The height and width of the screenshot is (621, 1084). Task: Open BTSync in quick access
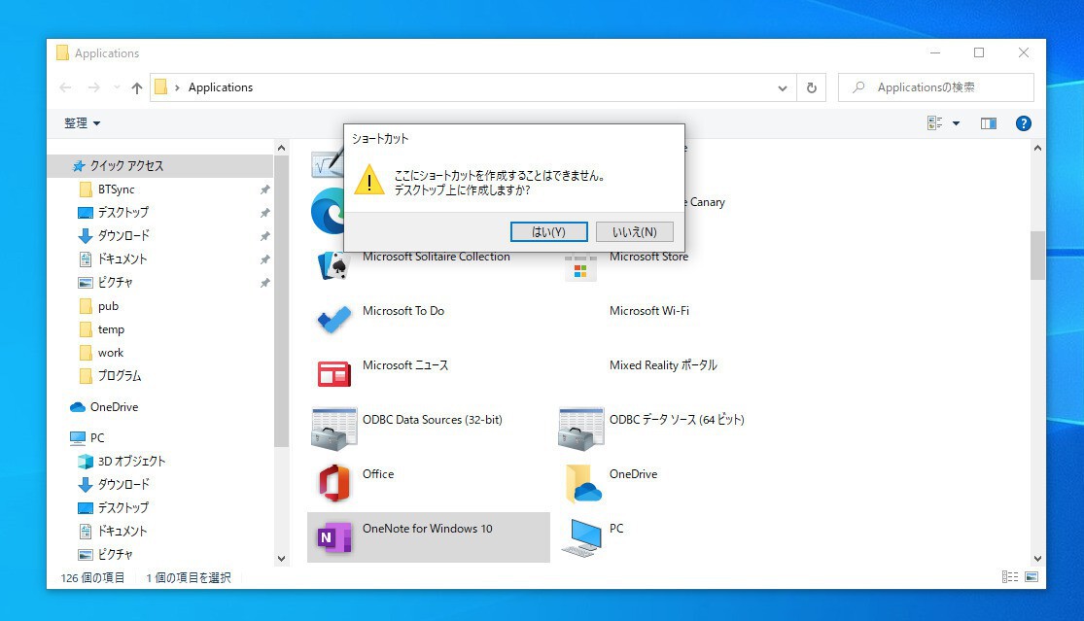116,190
